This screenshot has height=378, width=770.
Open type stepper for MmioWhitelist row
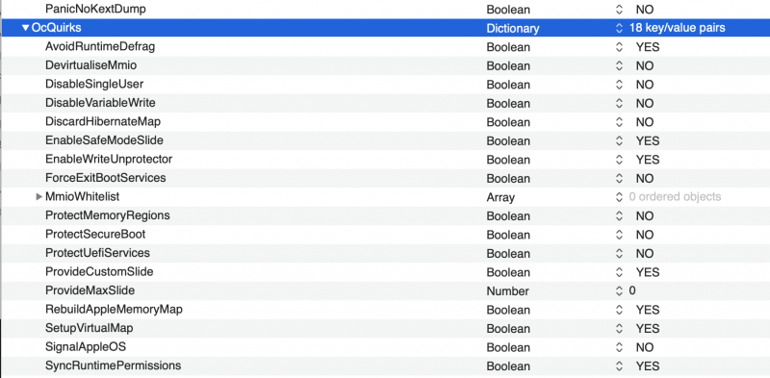click(x=619, y=197)
